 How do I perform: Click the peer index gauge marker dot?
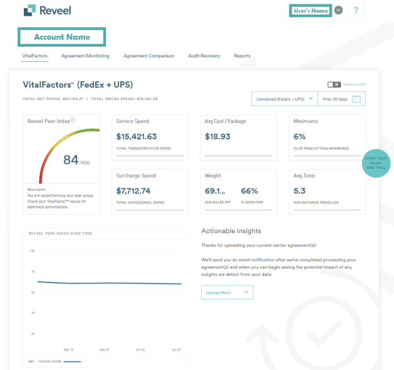(x=64, y=138)
